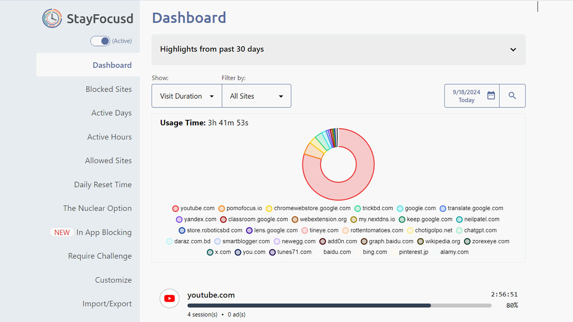Select the chatgpt.com legend entry
573x322 pixels.
(459, 230)
